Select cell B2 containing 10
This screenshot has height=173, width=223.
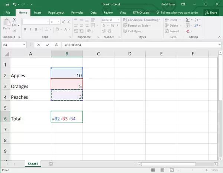[67, 75]
